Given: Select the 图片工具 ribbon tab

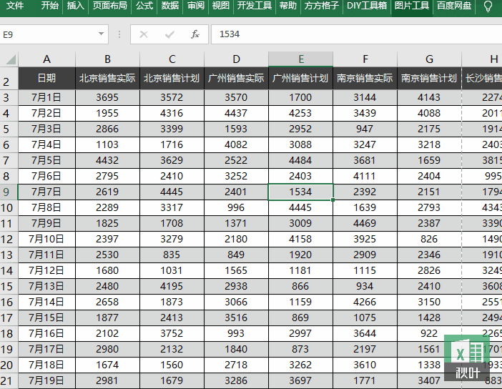Looking at the screenshot, I should 412,6.
